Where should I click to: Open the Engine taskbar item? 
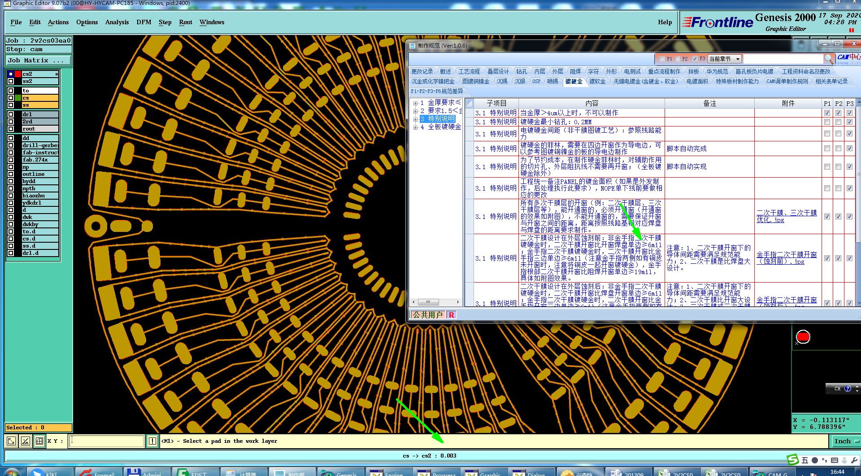click(x=389, y=472)
